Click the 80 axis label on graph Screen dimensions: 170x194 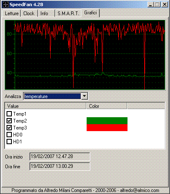point(9,34)
